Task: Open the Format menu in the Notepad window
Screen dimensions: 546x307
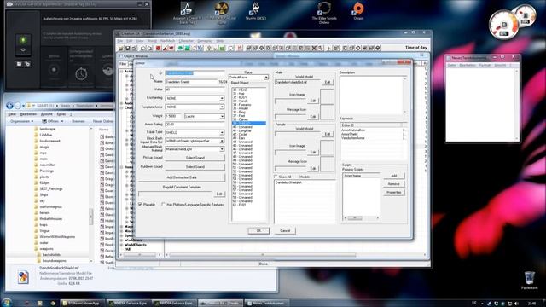Action: coord(485,65)
